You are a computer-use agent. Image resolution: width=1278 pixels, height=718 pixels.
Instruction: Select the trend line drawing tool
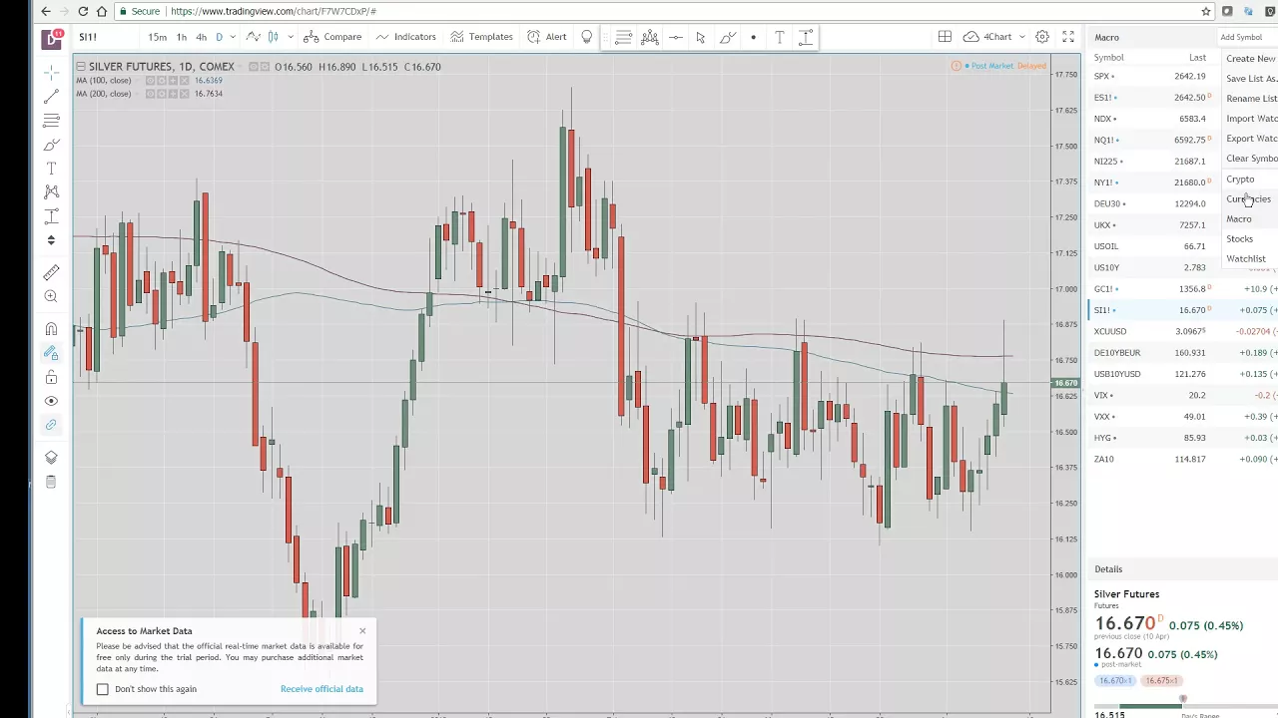click(x=51, y=97)
